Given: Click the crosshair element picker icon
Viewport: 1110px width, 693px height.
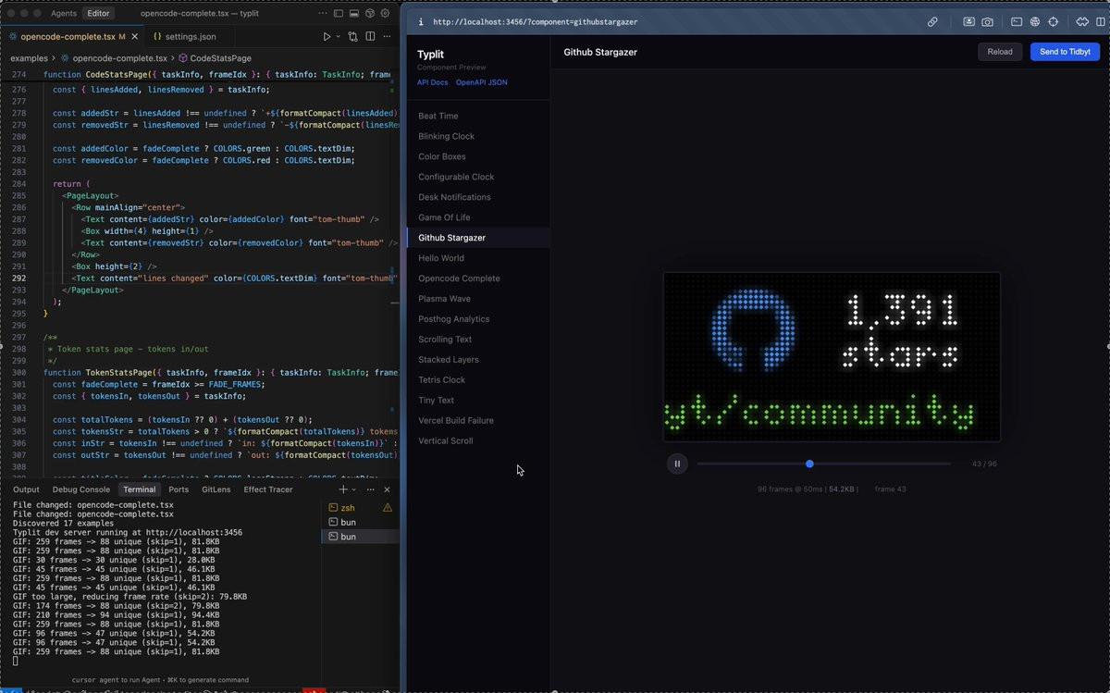Looking at the screenshot, I should 1053,22.
